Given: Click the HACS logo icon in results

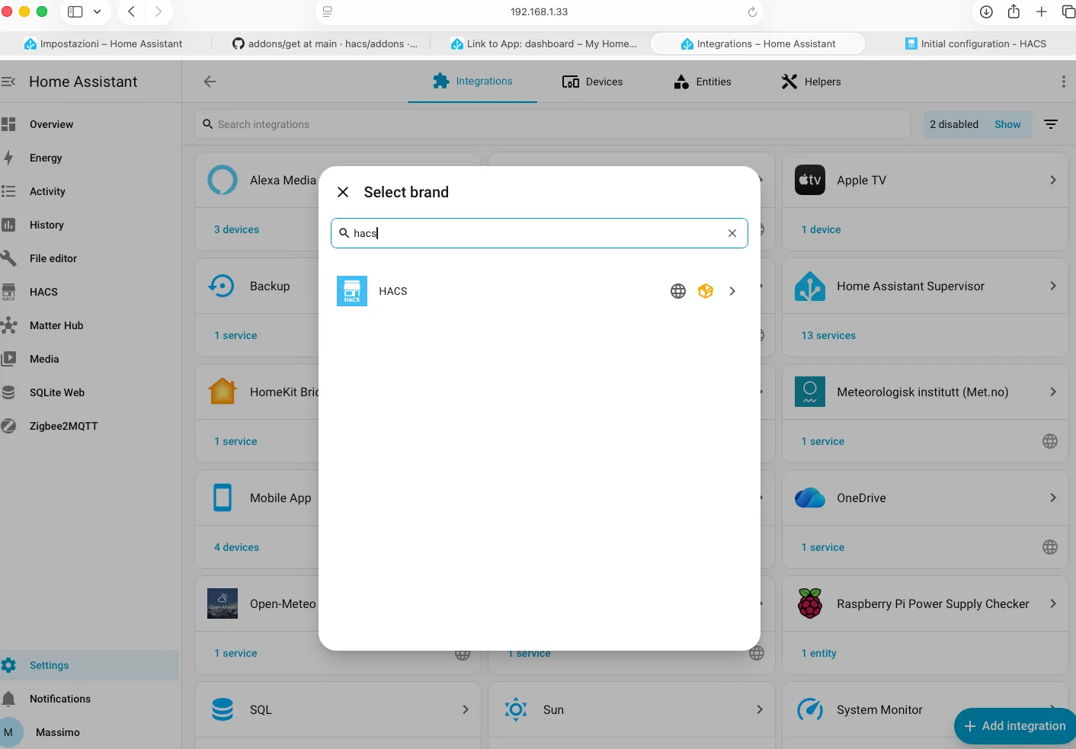Looking at the screenshot, I should (x=352, y=291).
